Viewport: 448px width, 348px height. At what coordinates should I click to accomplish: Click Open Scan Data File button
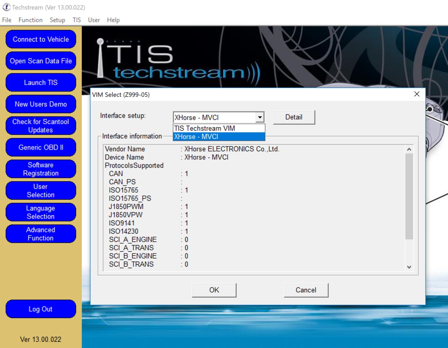(x=41, y=61)
